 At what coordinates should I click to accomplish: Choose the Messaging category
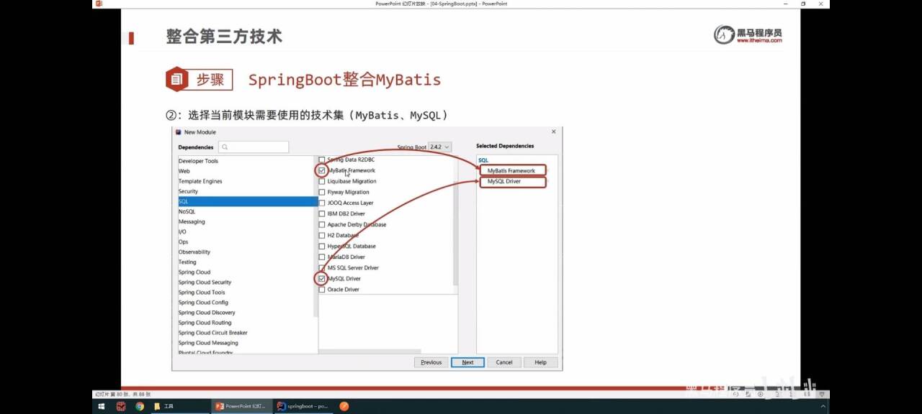tap(192, 221)
